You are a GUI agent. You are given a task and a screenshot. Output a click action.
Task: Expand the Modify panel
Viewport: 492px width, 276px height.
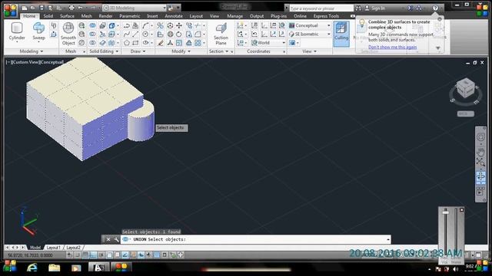pyautogui.click(x=181, y=51)
